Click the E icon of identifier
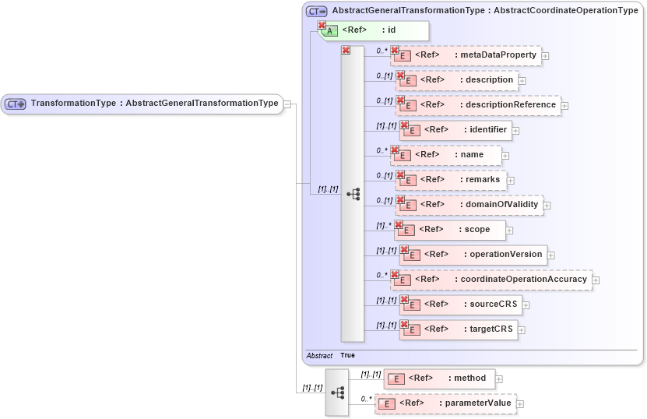The height and width of the screenshot is (419, 647). point(412,130)
